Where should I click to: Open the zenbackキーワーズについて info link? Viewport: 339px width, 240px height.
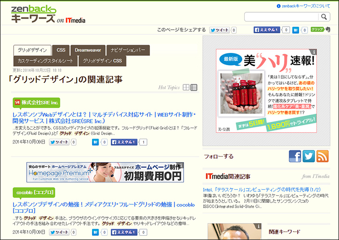click(x=303, y=6)
